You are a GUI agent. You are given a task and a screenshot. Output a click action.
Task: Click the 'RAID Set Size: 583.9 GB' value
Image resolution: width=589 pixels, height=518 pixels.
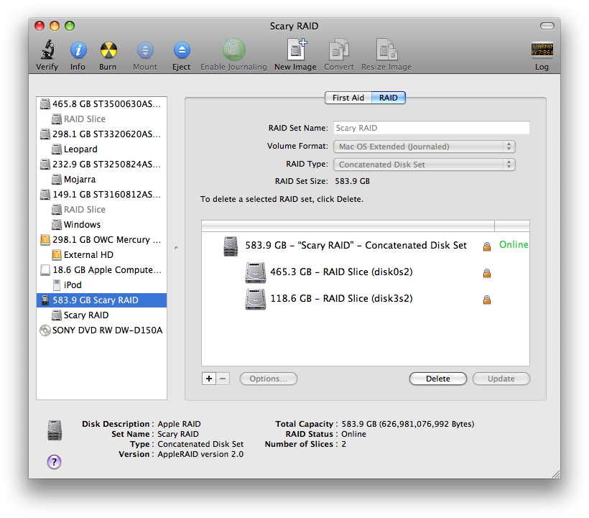[x=353, y=181]
